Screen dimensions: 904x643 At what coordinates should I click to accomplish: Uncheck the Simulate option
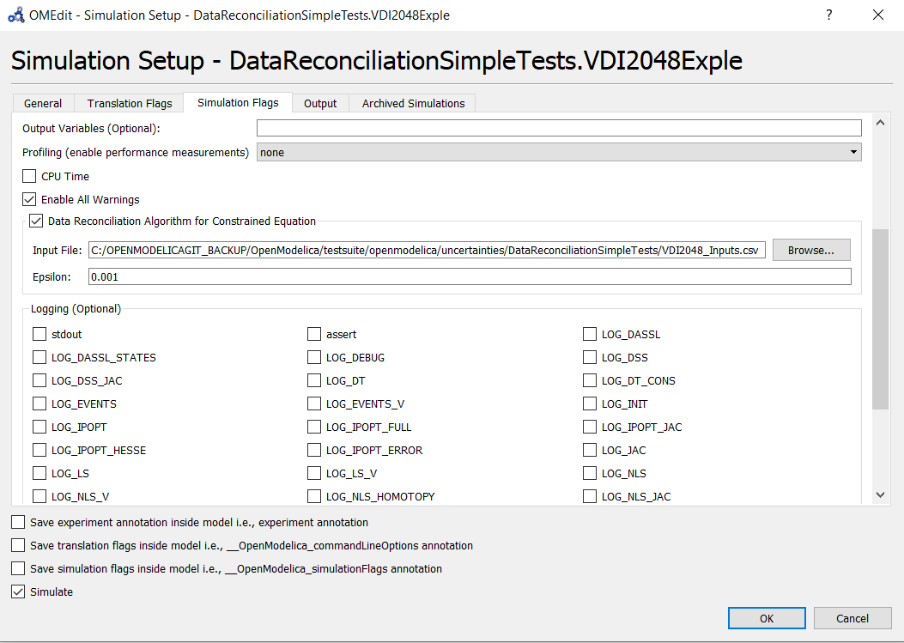tap(17, 591)
